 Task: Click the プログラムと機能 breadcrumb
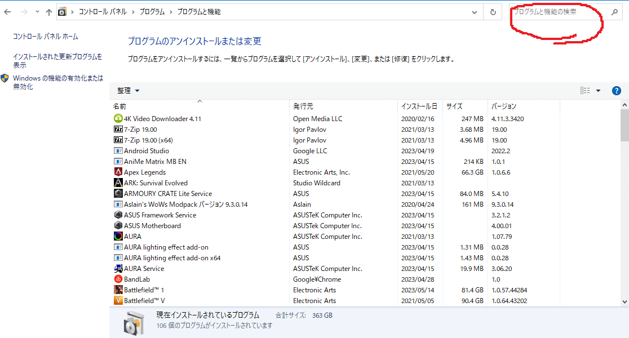[x=199, y=12]
